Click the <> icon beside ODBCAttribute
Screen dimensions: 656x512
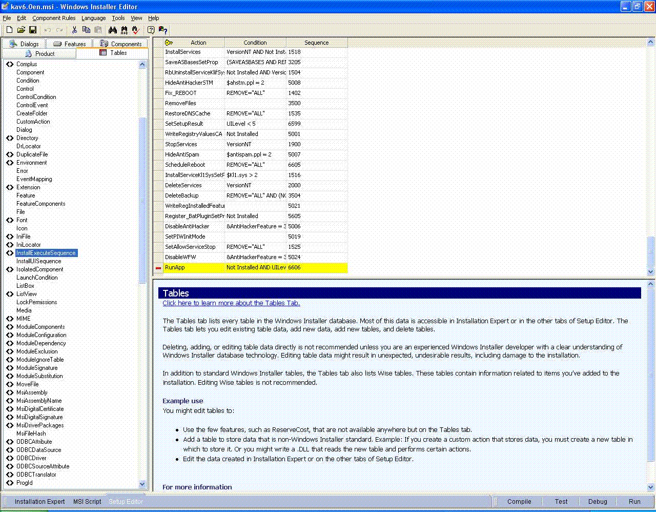point(10,442)
